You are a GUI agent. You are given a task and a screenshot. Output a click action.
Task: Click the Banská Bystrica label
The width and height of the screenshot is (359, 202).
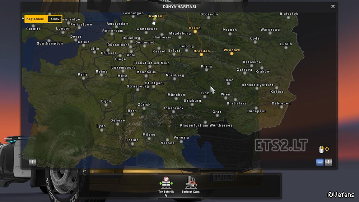[257, 85]
